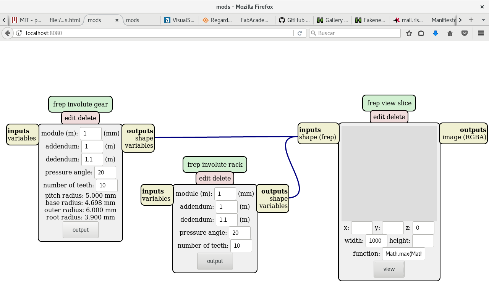Viewport: 489px width, 295px height.
Task: Click the rack addendum input field
Action: [x=227, y=207]
